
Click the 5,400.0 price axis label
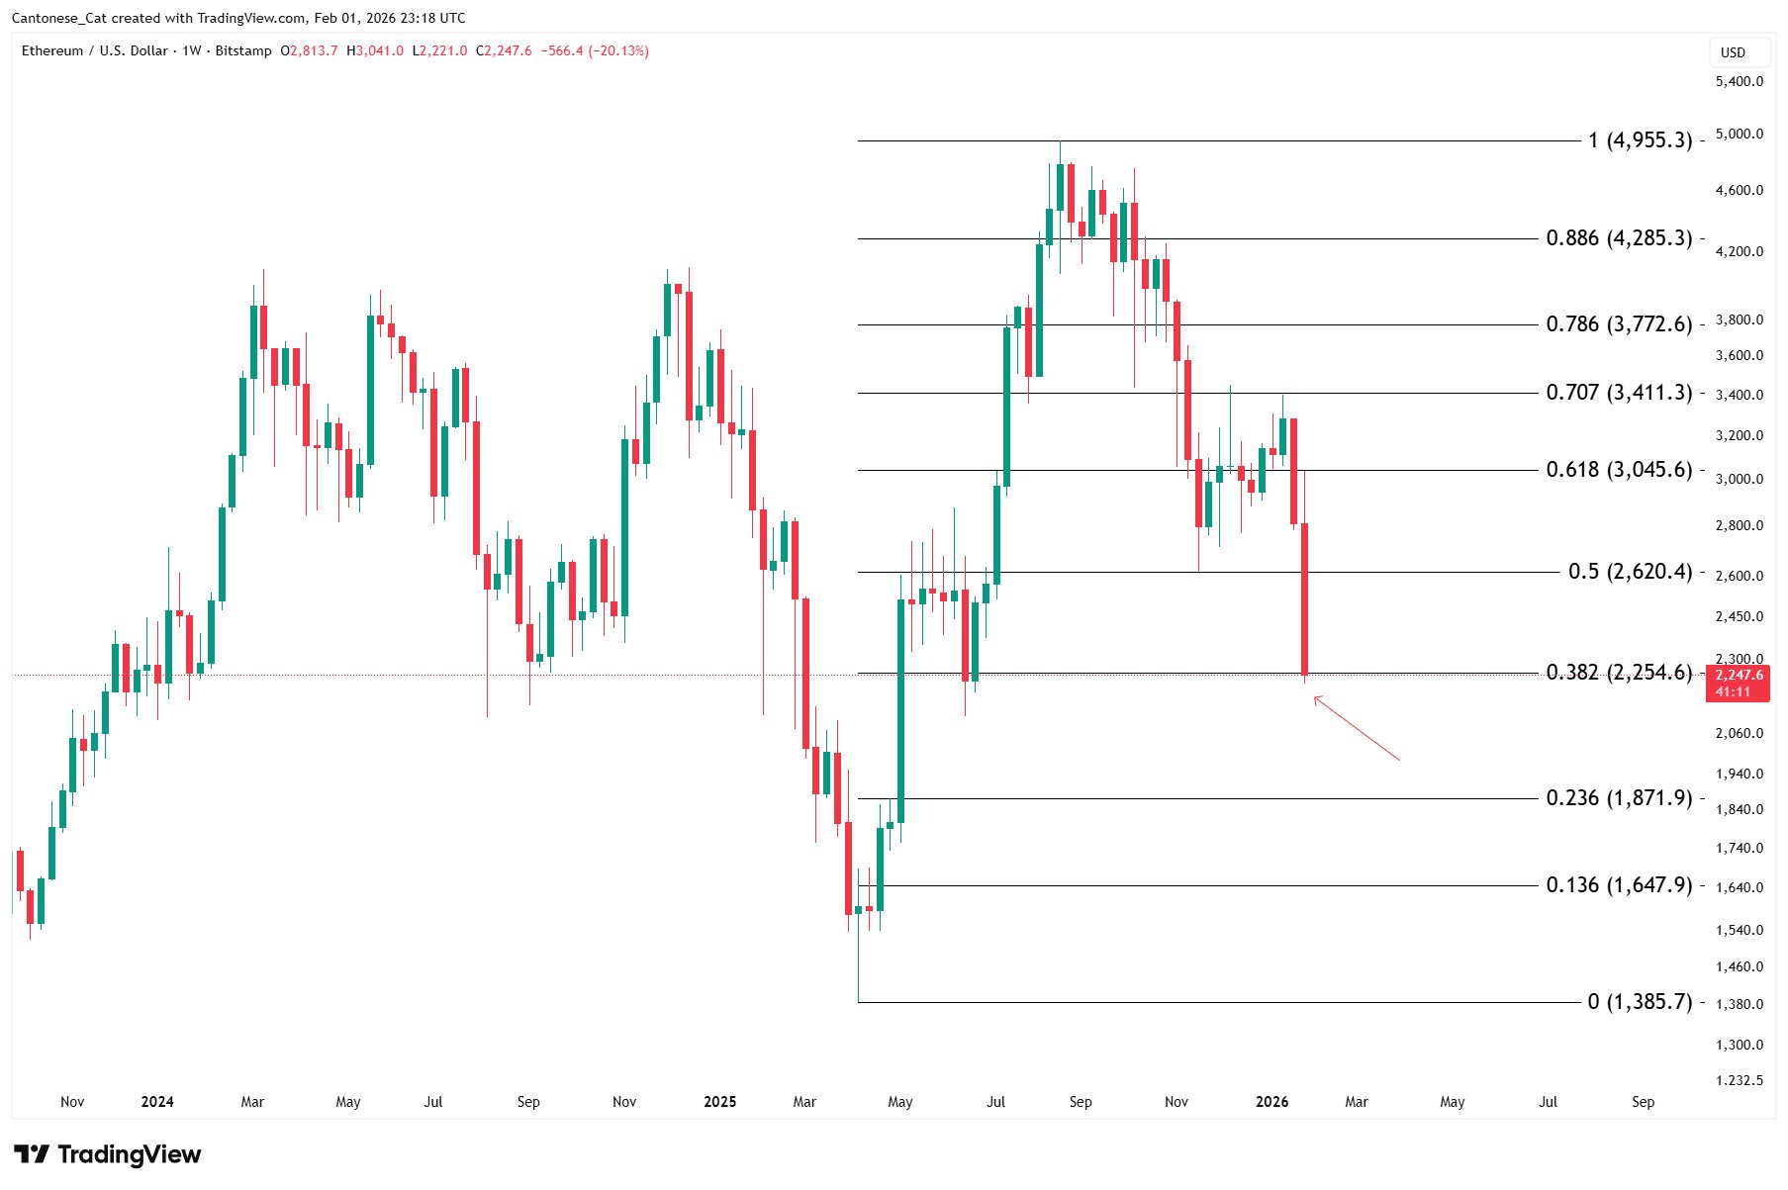point(1739,82)
